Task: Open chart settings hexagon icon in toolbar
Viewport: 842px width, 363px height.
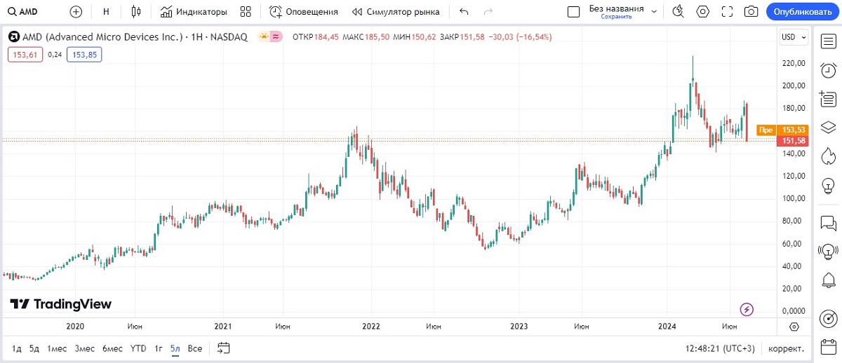Action: point(702,11)
